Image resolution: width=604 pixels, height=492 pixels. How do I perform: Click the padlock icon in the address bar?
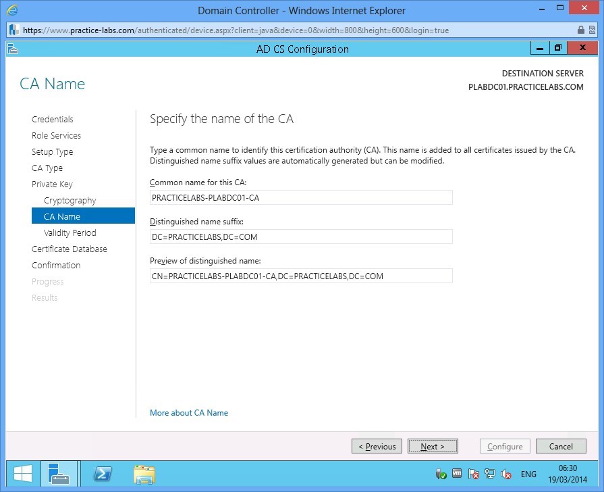click(581, 30)
